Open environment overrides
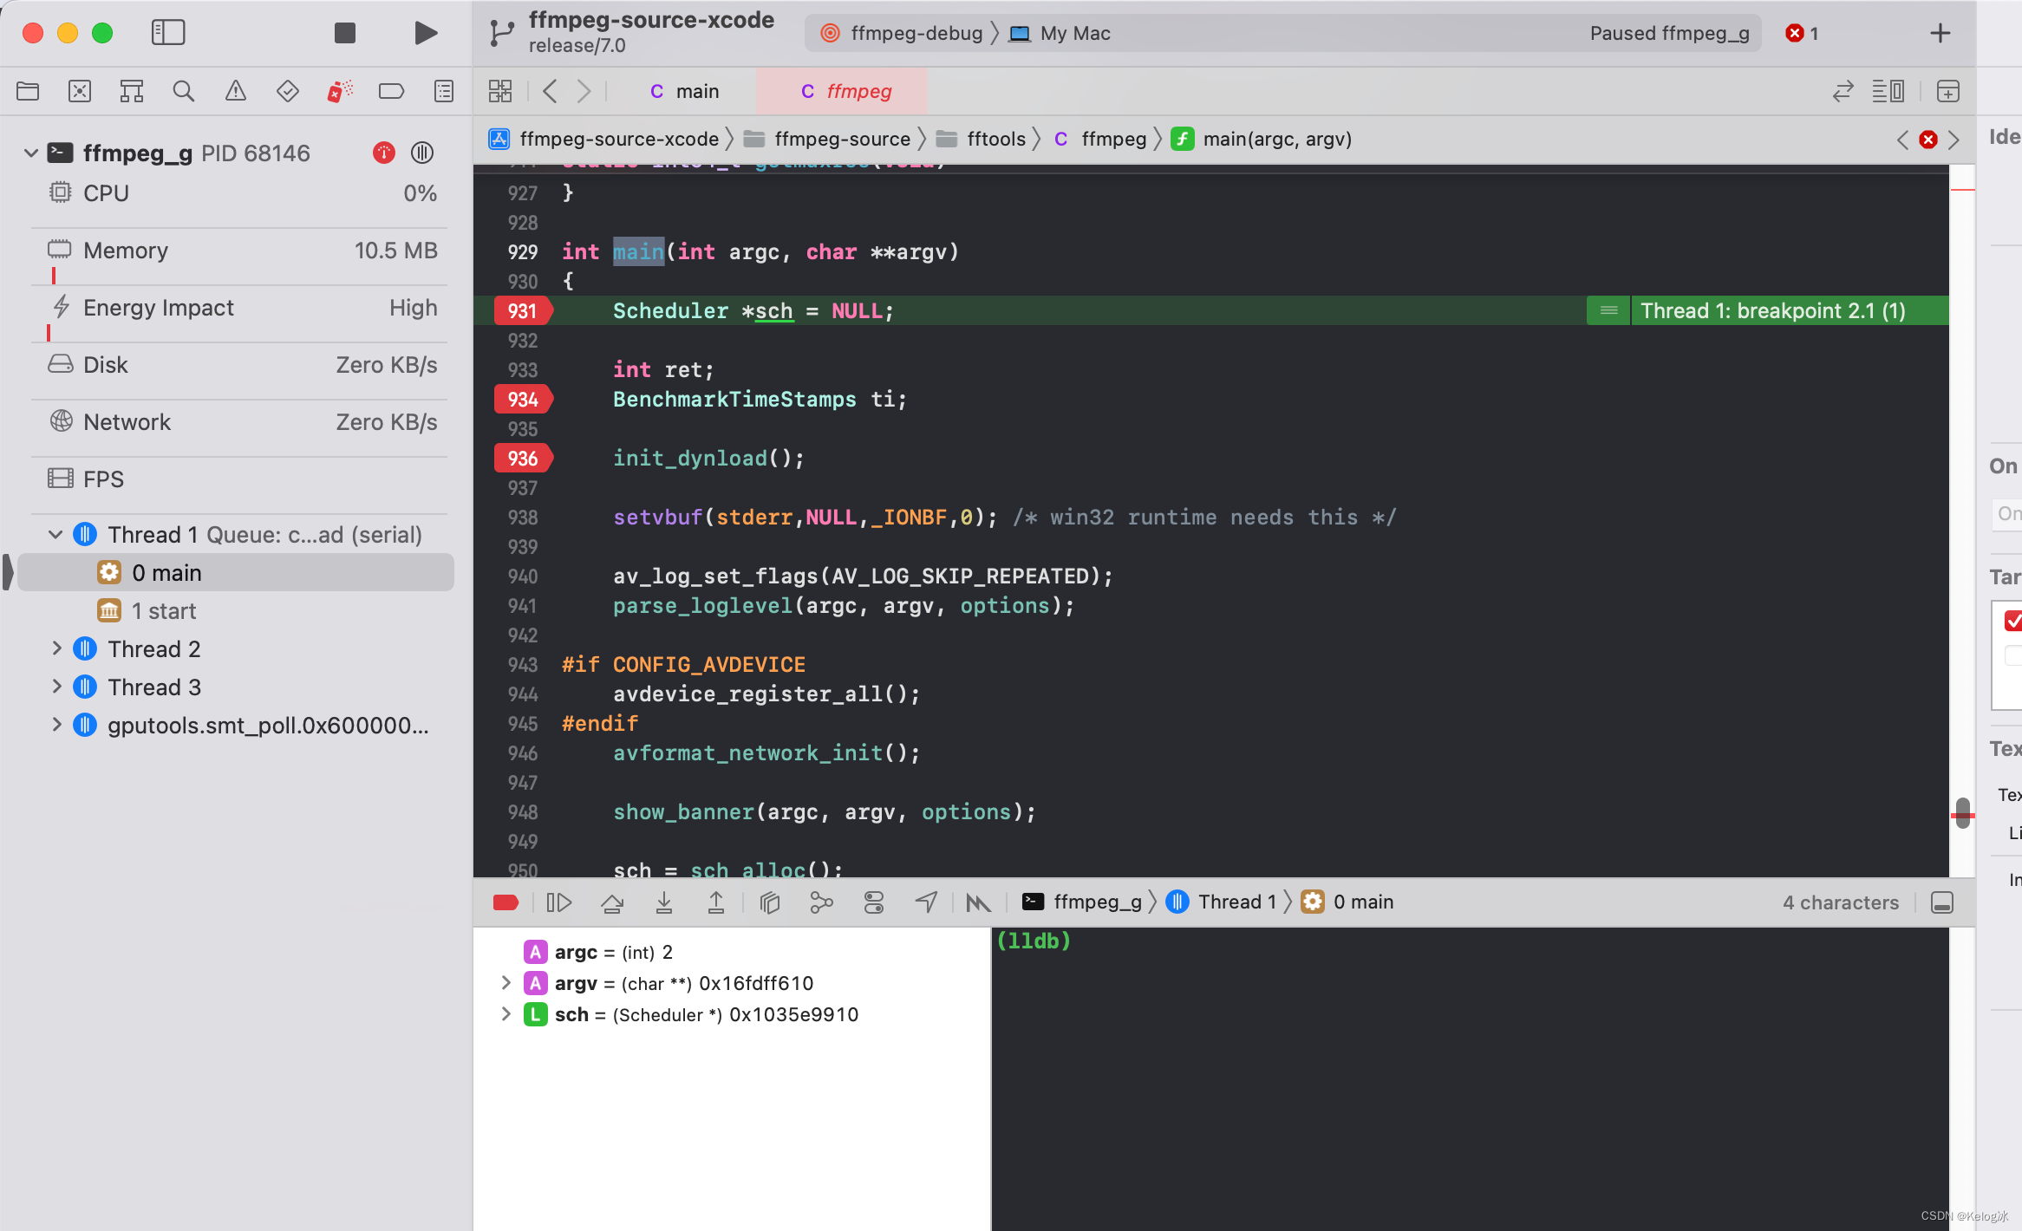The height and width of the screenshot is (1231, 2022). [874, 902]
